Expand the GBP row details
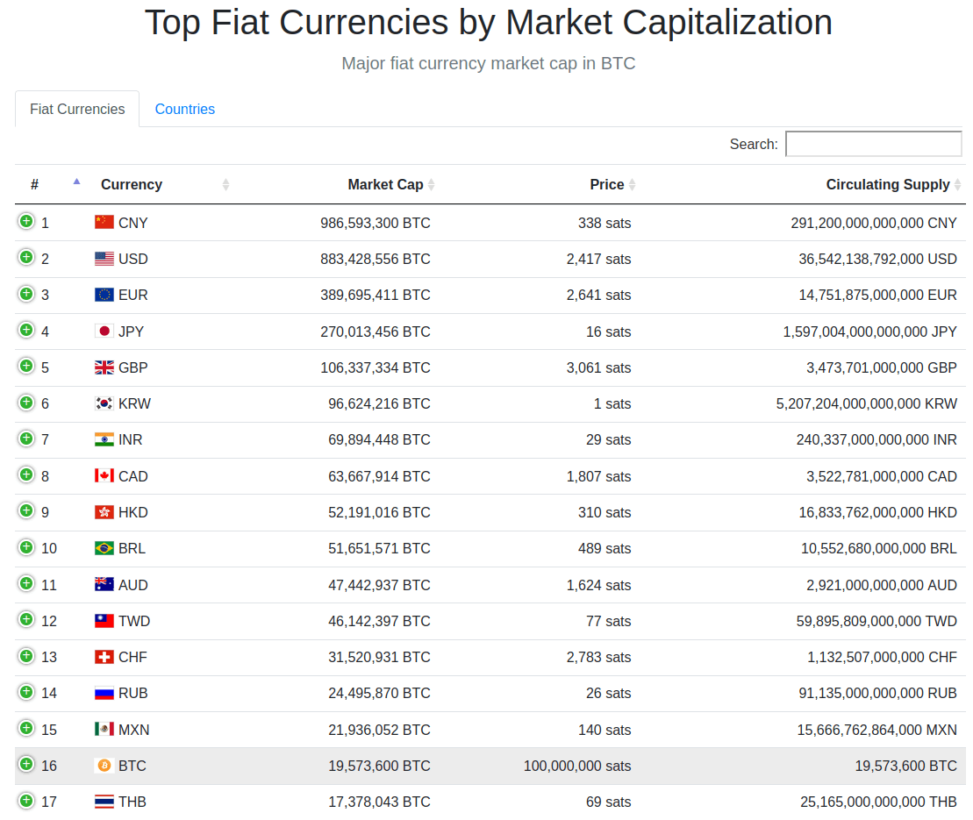 [x=26, y=366]
